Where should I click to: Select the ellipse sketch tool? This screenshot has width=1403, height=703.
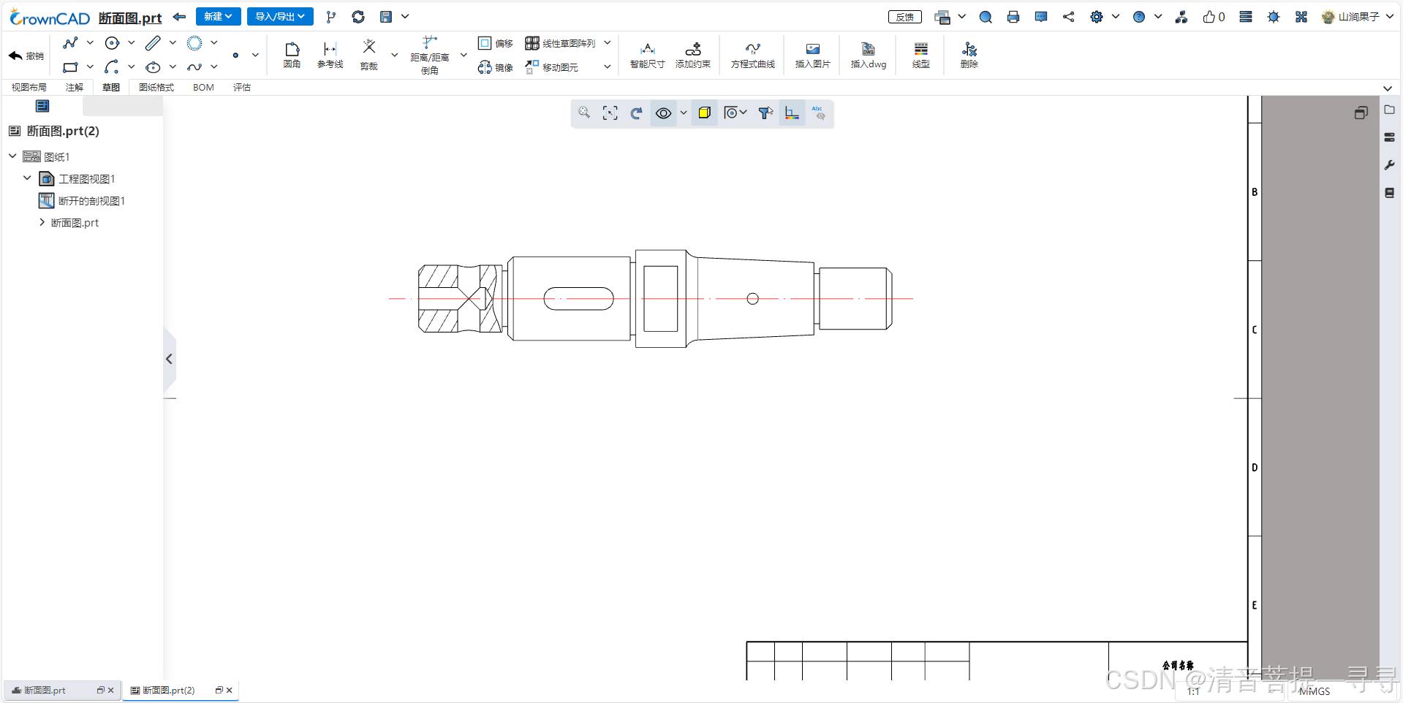153,67
